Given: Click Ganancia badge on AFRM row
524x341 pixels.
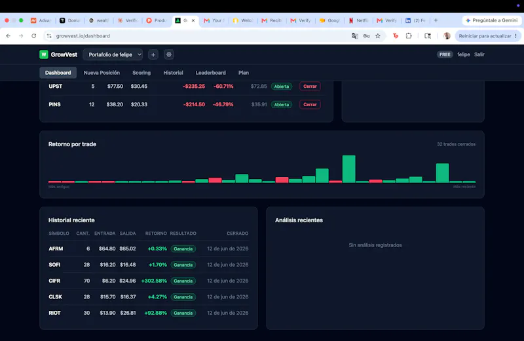Looking at the screenshot, I should [x=183, y=249].
